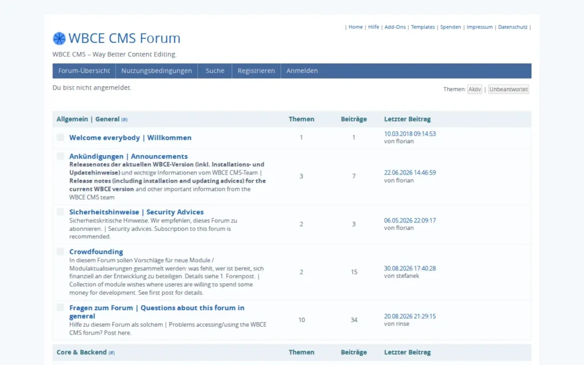The width and height of the screenshot is (584, 365).
Task: Open the Crowdfounding forum
Action: pyautogui.click(x=96, y=252)
